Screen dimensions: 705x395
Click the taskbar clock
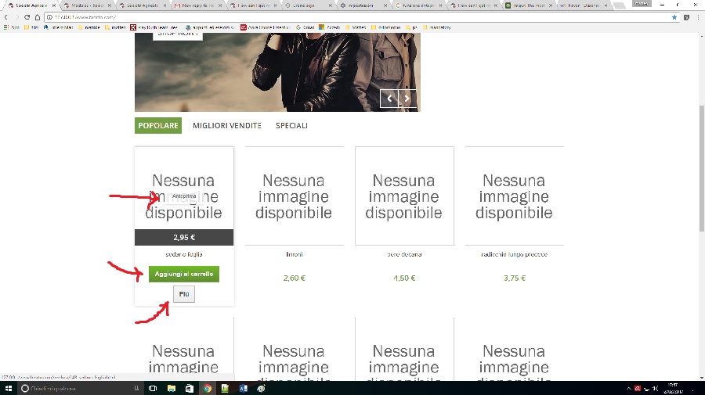click(673, 388)
